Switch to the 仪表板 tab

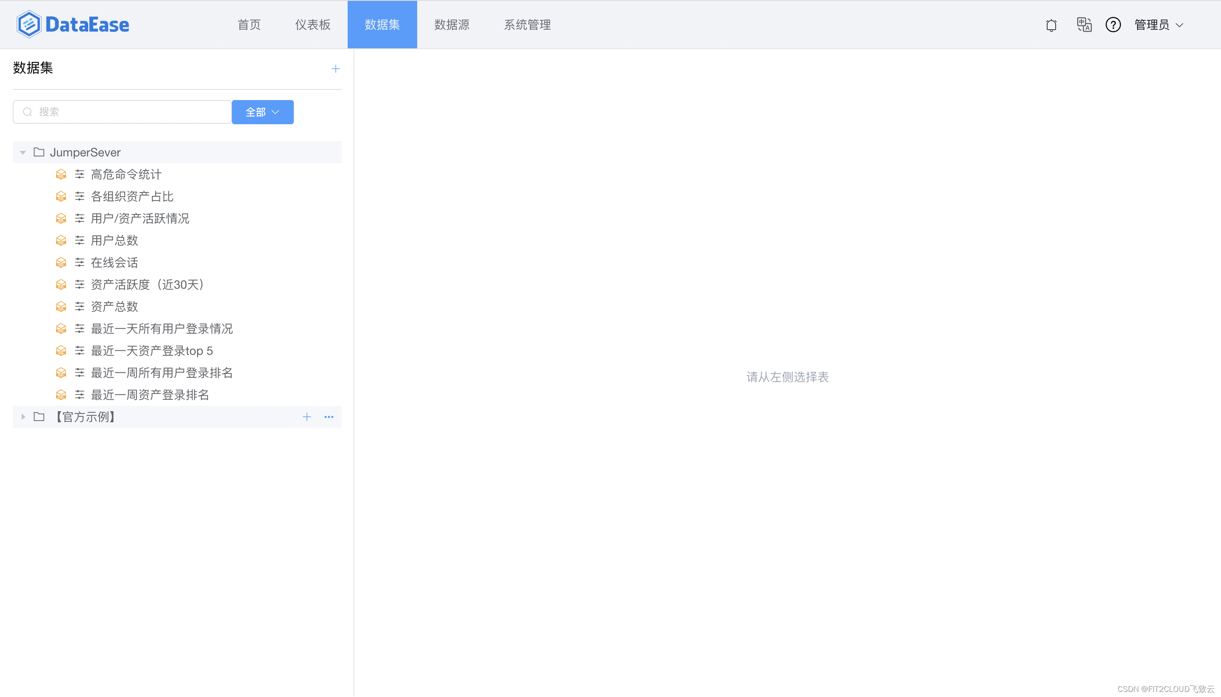[312, 25]
